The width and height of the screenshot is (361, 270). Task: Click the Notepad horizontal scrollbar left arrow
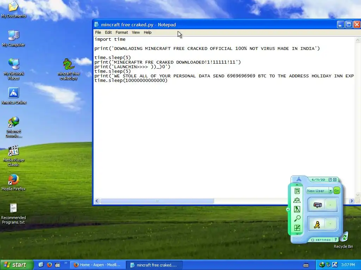coord(97,201)
